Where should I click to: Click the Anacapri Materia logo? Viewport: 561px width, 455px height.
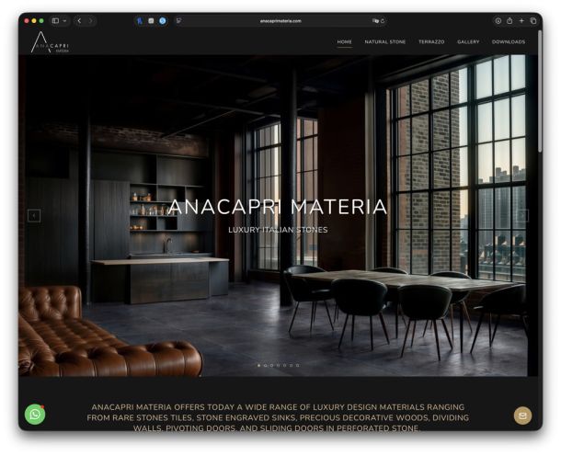[50, 42]
